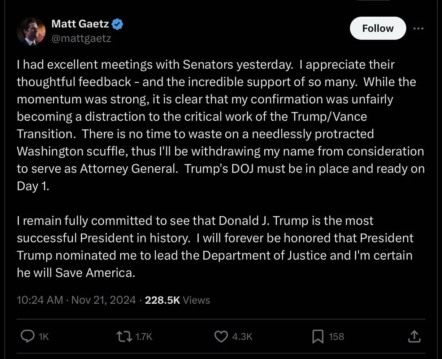
Task: Click the 4.3K likes count
Action: click(x=242, y=337)
